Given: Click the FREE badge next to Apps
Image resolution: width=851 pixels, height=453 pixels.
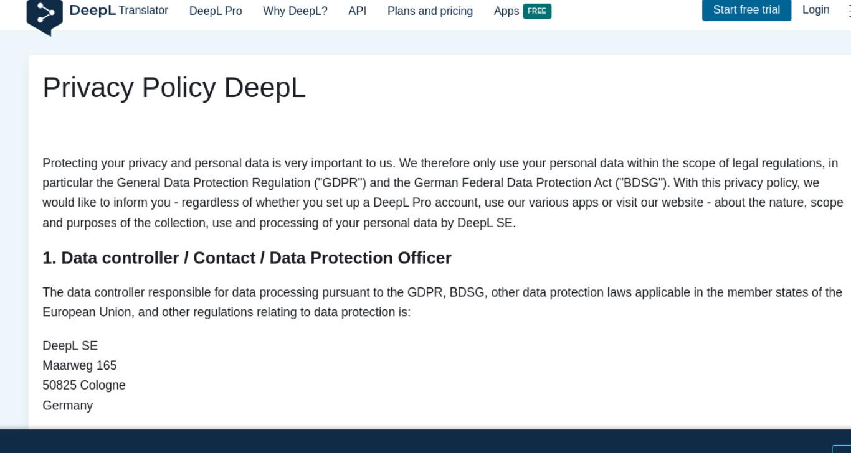Looking at the screenshot, I should (x=537, y=11).
